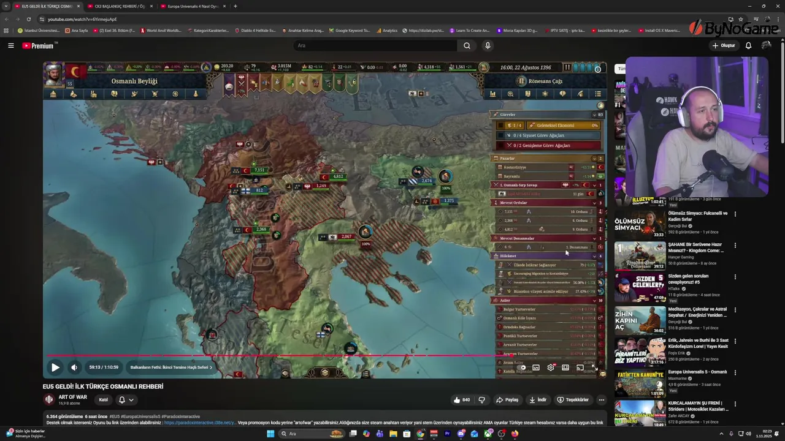Screen dimensions: 785x441
Task: Open channel notification bell dropdown
Action: click(126, 400)
